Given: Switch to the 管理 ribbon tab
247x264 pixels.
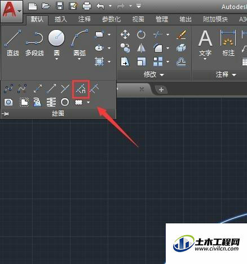Looking at the screenshot, I should point(162,19).
